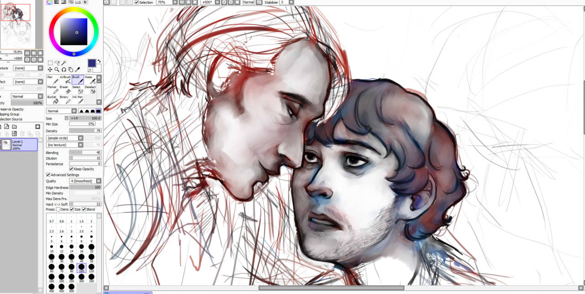Select the Binary pen tool
The width and height of the screenshot is (585, 294).
pyautogui.click(x=65, y=100)
